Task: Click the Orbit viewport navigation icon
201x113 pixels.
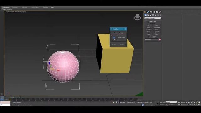Action: (x=197, y=105)
